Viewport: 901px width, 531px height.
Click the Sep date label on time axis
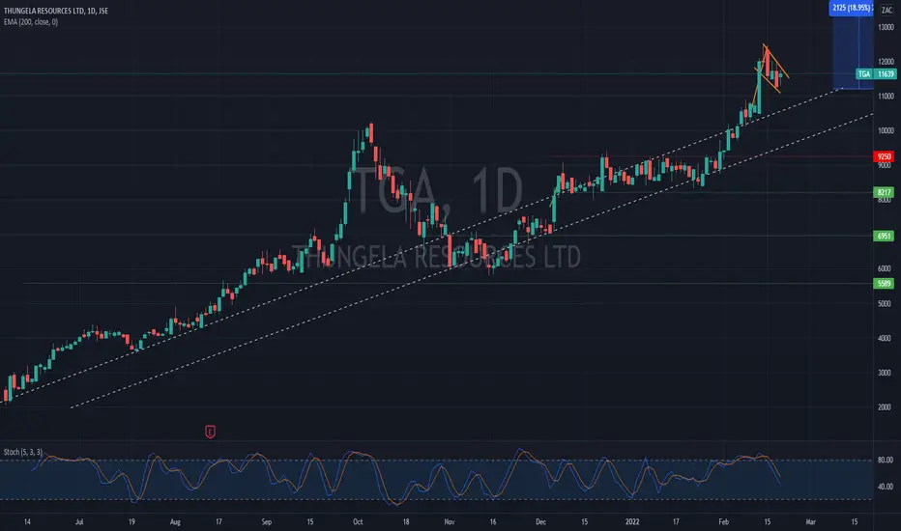(x=266, y=521)
